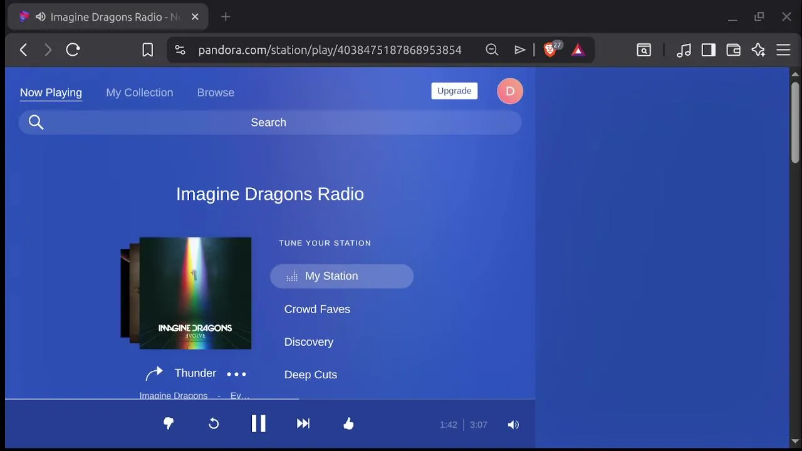
Task: Open the user profile avatar D
Action: [x=510, y=91]
